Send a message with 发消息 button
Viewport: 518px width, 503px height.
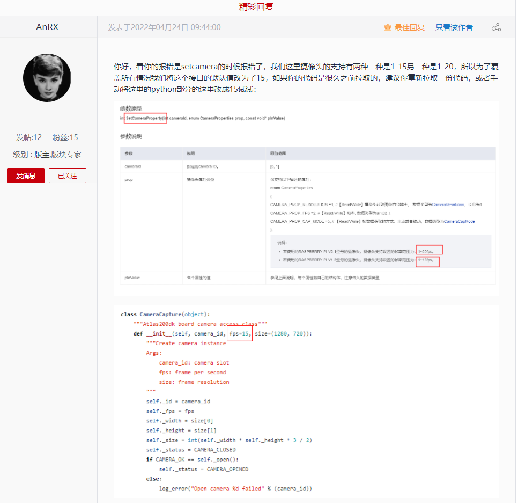(x=26, y=176)
